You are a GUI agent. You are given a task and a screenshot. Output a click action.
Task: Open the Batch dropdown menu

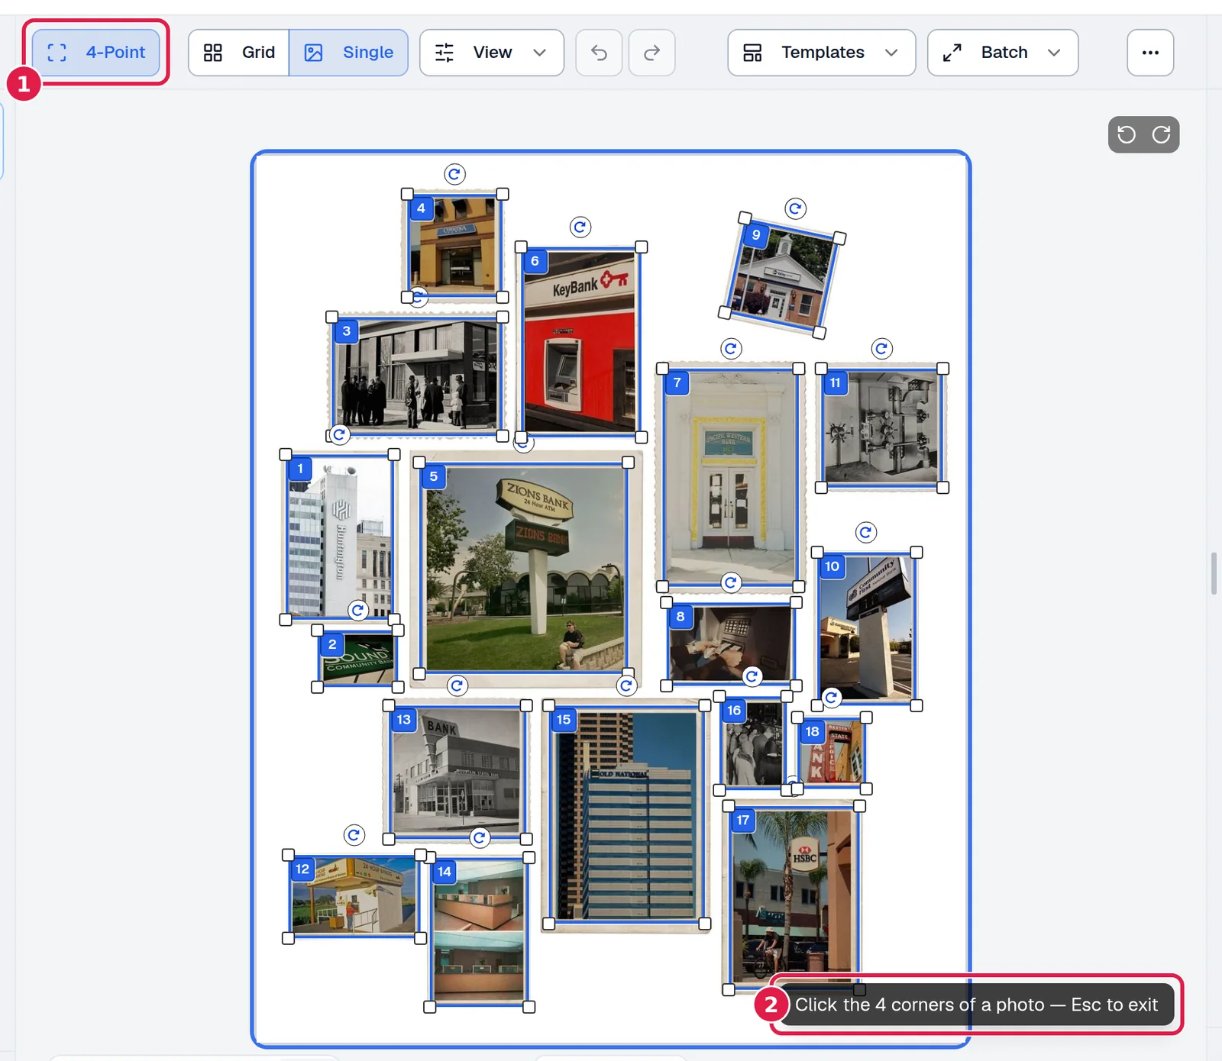point(1003,53)
